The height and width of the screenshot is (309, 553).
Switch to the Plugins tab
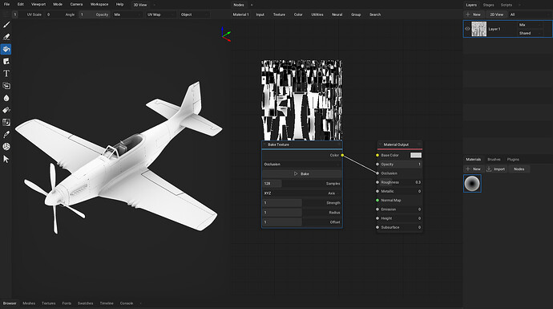513,160
